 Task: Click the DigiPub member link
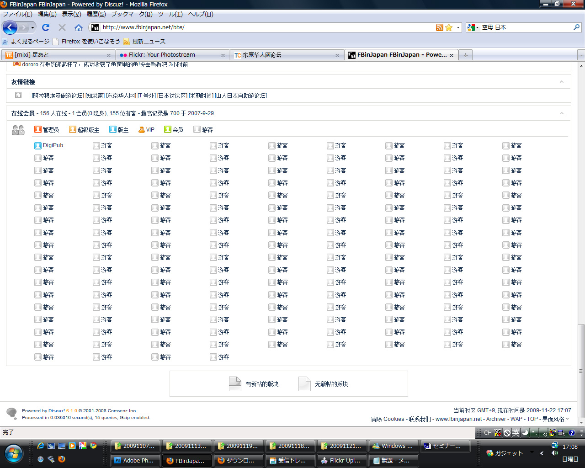click(x=53, y=145)
